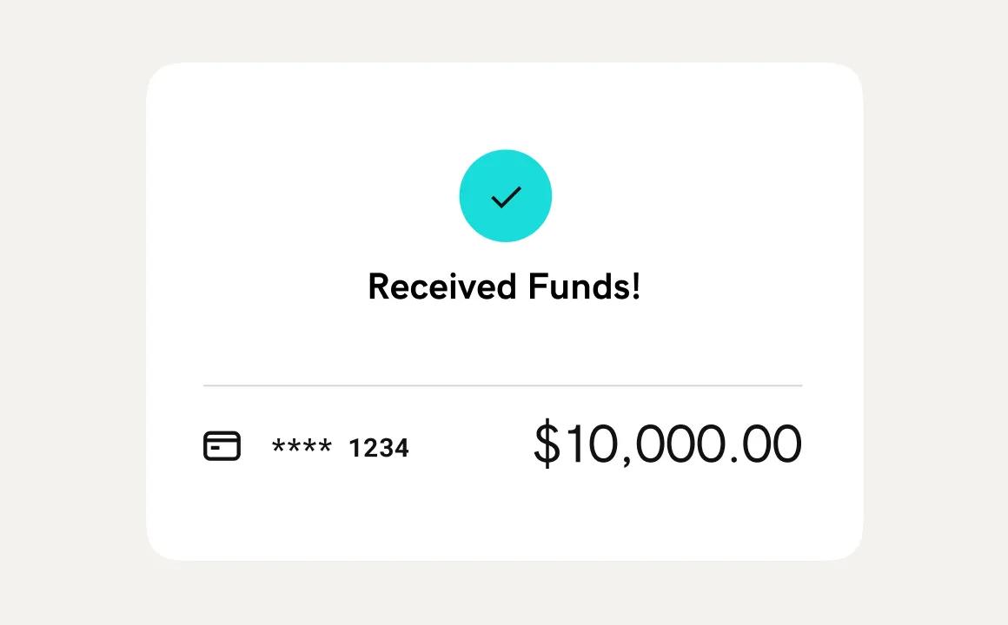Click the $10,000.00 amount

tap(666, 444)
